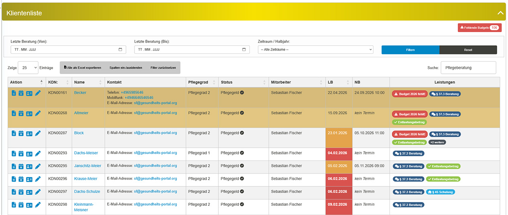Screen dimensions: 508x215
Task: Open client Becker's name link
Action: point(80,93)
